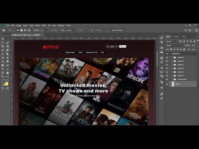
Task: Switch to the Channels tab
Action: click(x=176, y=36)
